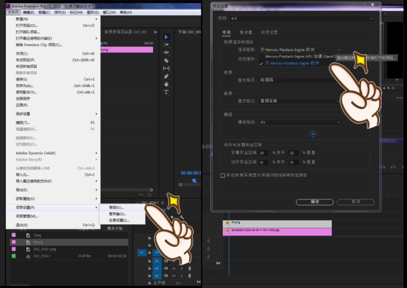Pick the Razor tool

[x=166, y=60]
